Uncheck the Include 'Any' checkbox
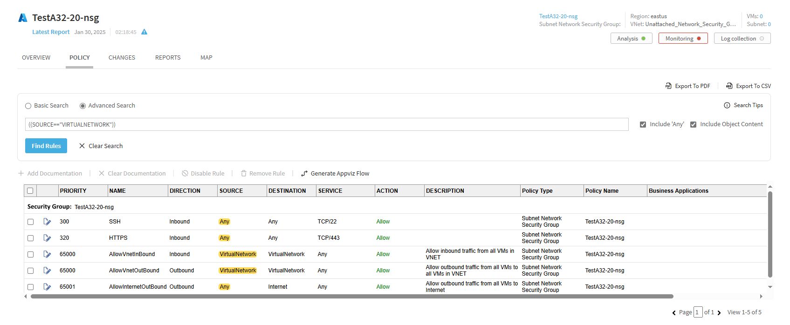Image resolution: width=790 pixels, height=325 pixels. pyautogui.click(x=643, y=125)
